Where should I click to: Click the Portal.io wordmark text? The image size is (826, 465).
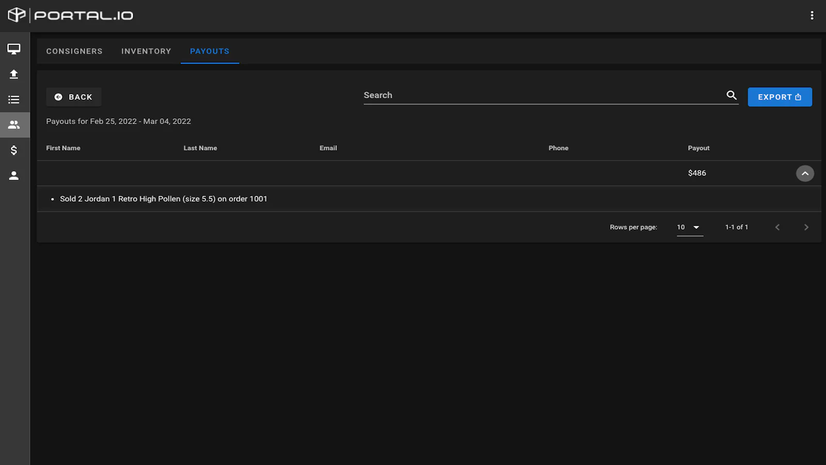(x=84, y=16)
